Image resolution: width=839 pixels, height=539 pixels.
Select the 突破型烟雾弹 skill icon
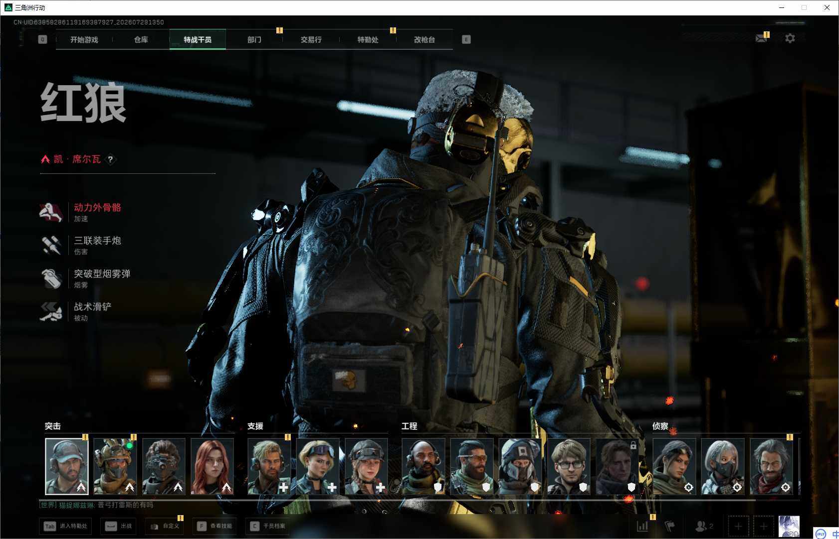[x=51, y=278]
